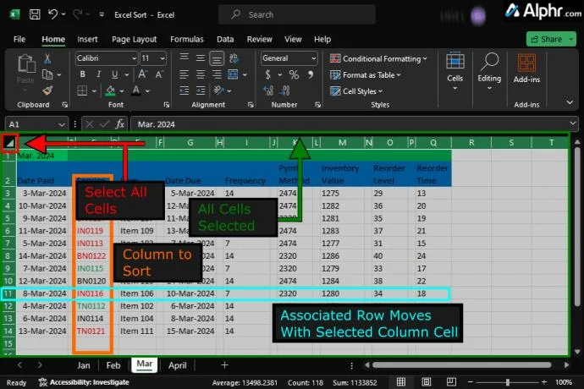Viewport: 584px width, 389px height.
Task: Toggle Italic formatting
Action: 97,74
